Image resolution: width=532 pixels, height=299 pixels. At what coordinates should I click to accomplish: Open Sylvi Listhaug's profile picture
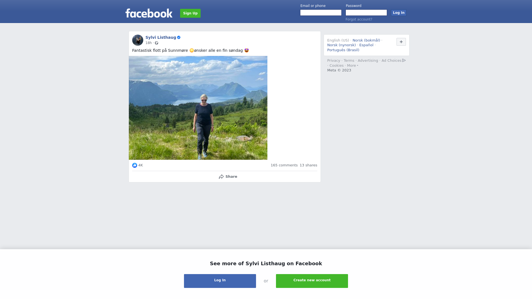pyautogui.click(x=138, y=40)
